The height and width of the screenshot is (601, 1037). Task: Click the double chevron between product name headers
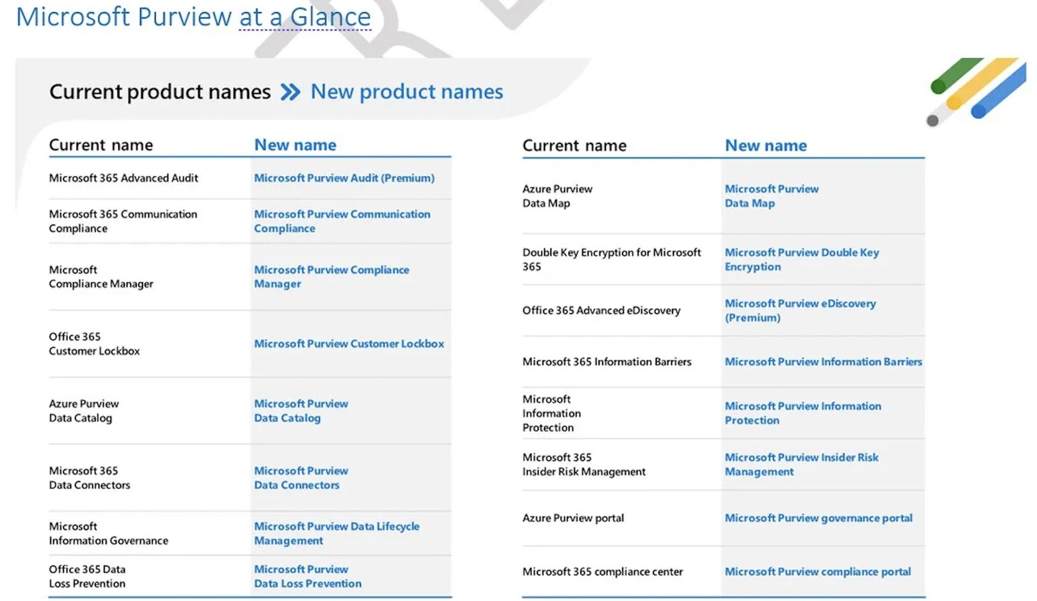(x=290, y=92)
